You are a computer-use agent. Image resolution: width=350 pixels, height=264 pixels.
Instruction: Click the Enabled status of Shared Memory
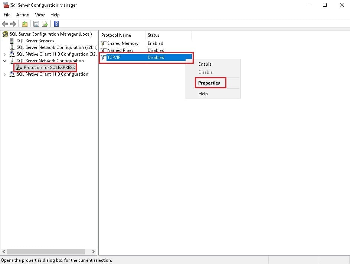click(x=156, y=43)
